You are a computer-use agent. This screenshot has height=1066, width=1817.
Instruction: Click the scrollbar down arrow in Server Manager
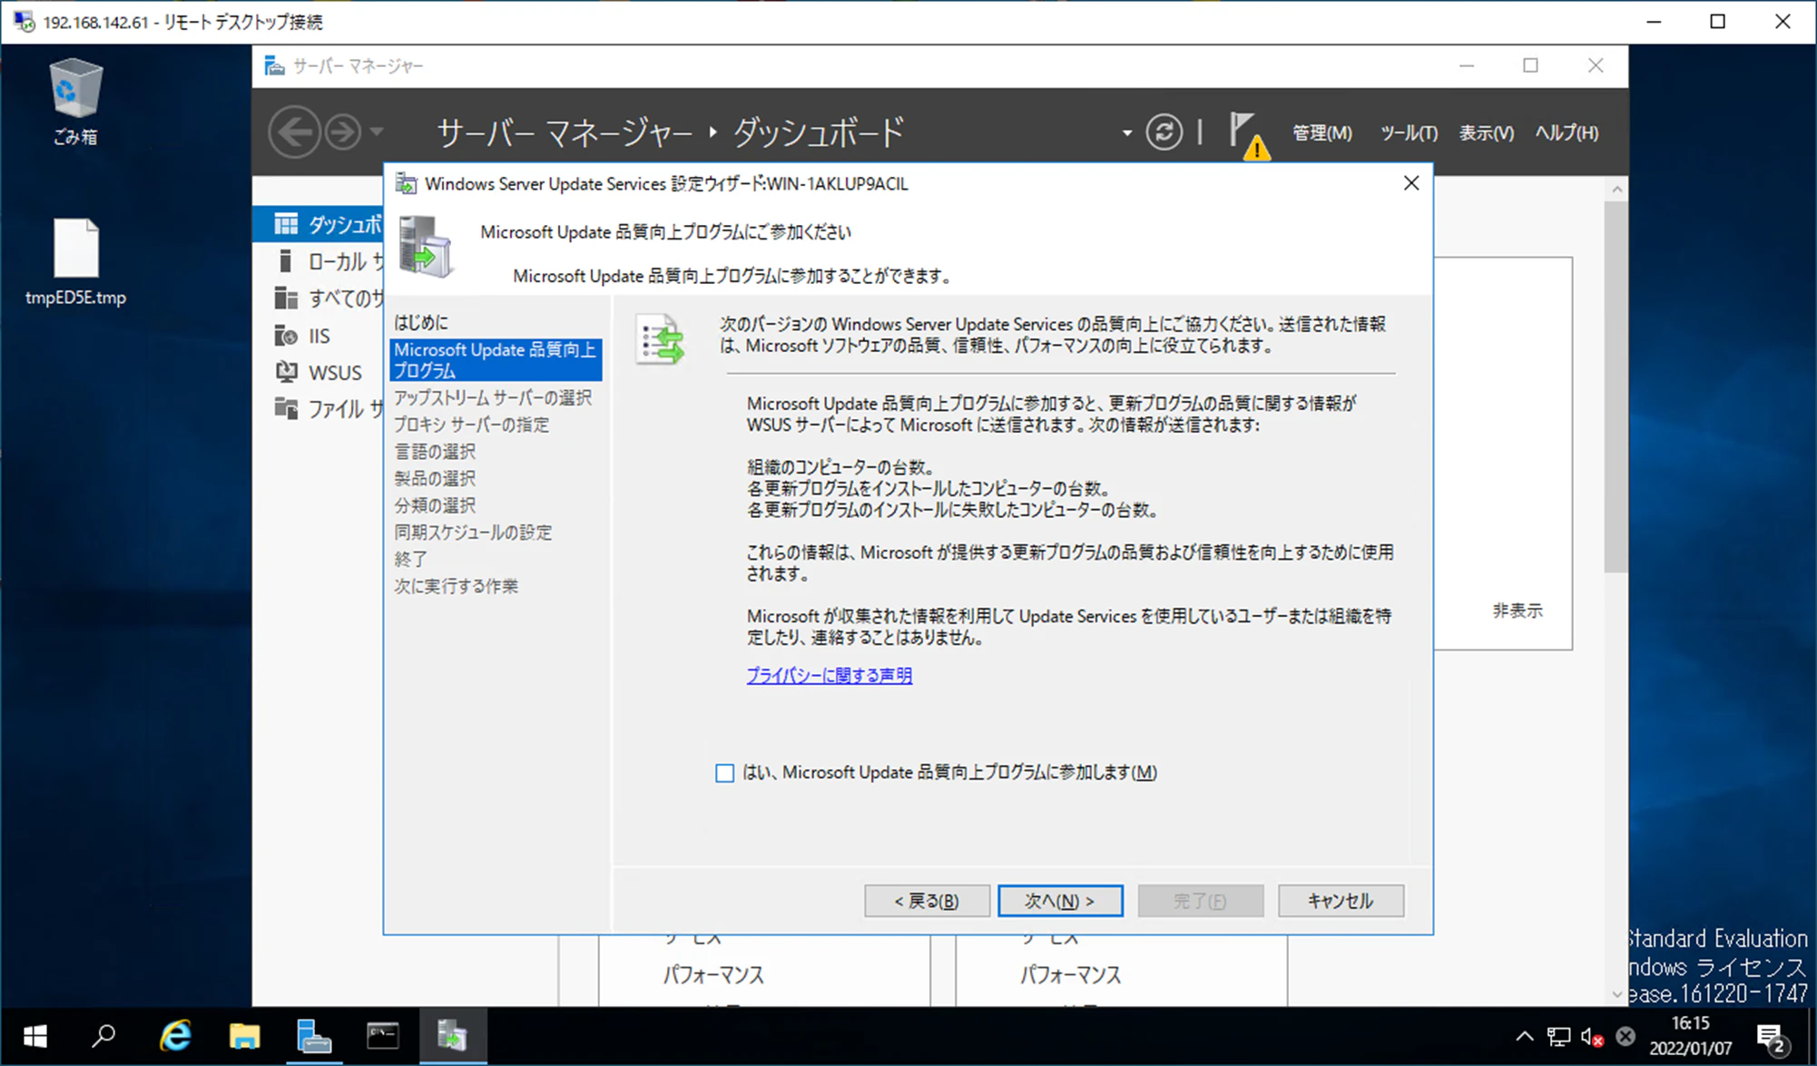1616,994
